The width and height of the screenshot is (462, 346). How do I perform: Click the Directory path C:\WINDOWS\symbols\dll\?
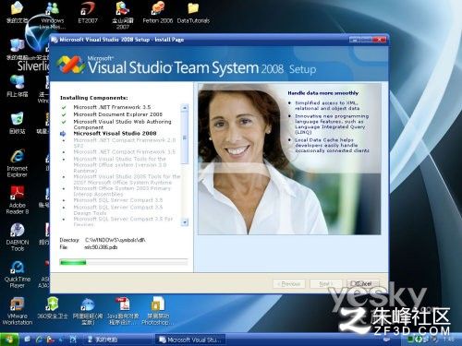(x=115, y=240)
